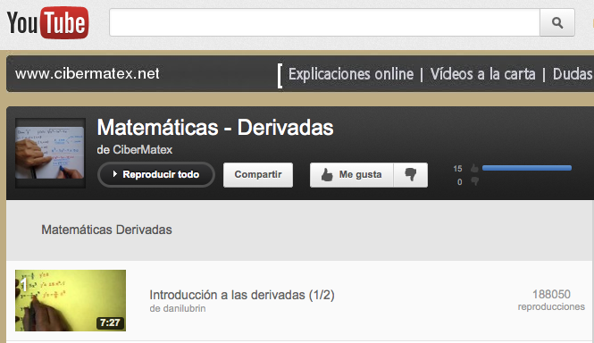This screenshot has height=343, width=594.
Task: Click the 15 likes count
Action: [457, 168]
